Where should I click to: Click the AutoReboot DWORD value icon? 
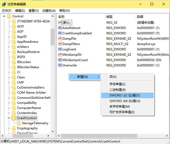[x=60, y=28]
